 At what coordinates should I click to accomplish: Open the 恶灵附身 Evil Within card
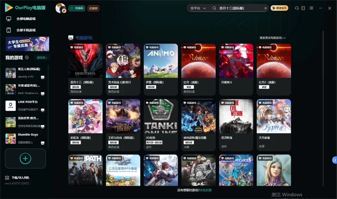pos(236,125)
